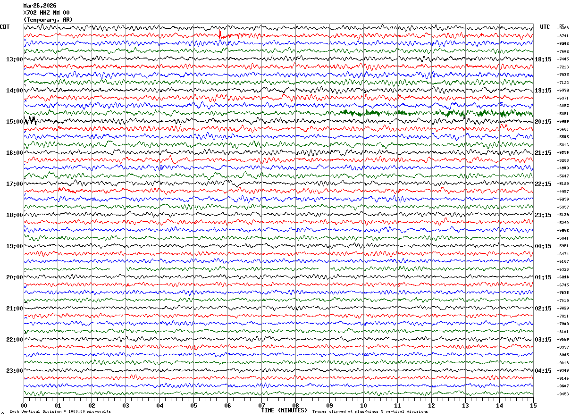The height and width of the screenshot is (418, 571).
Task: Click the 00:15 UTC time label
Action: point(543,246)
